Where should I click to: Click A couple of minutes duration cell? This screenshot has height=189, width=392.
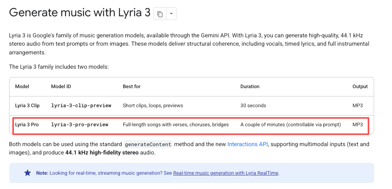click(x=291, y=125)
